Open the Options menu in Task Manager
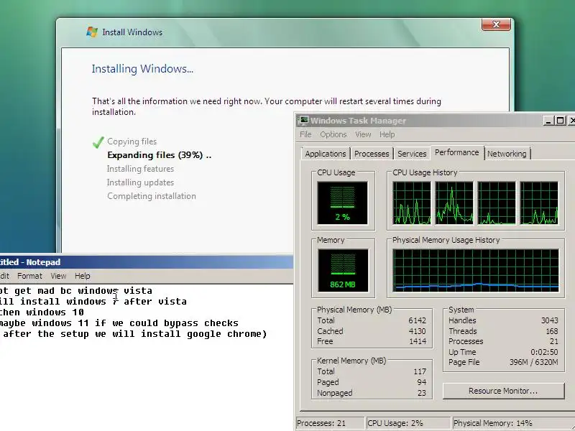Image resolution: width=575 pixels, height=431 pixels. (x=333, y=134)
